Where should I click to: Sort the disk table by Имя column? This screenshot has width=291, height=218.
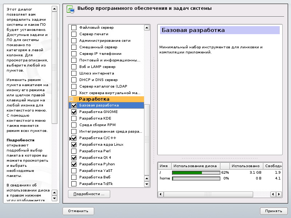(x=164, y=166)
